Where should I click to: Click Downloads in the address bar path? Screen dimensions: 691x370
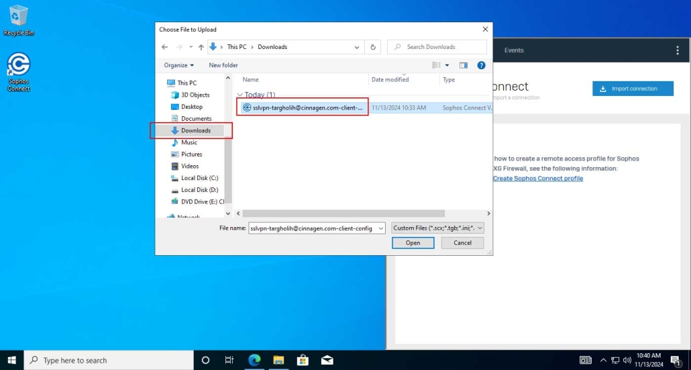pyautogui.click(x=272, y=47)
